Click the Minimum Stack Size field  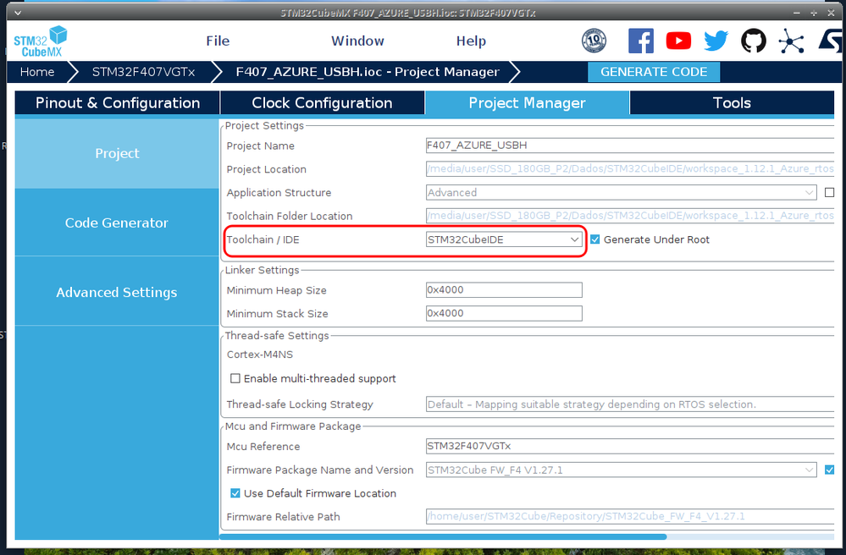(x=504, y=313)
